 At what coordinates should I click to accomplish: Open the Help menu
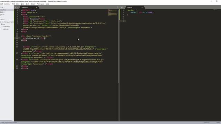coord(47,4)
